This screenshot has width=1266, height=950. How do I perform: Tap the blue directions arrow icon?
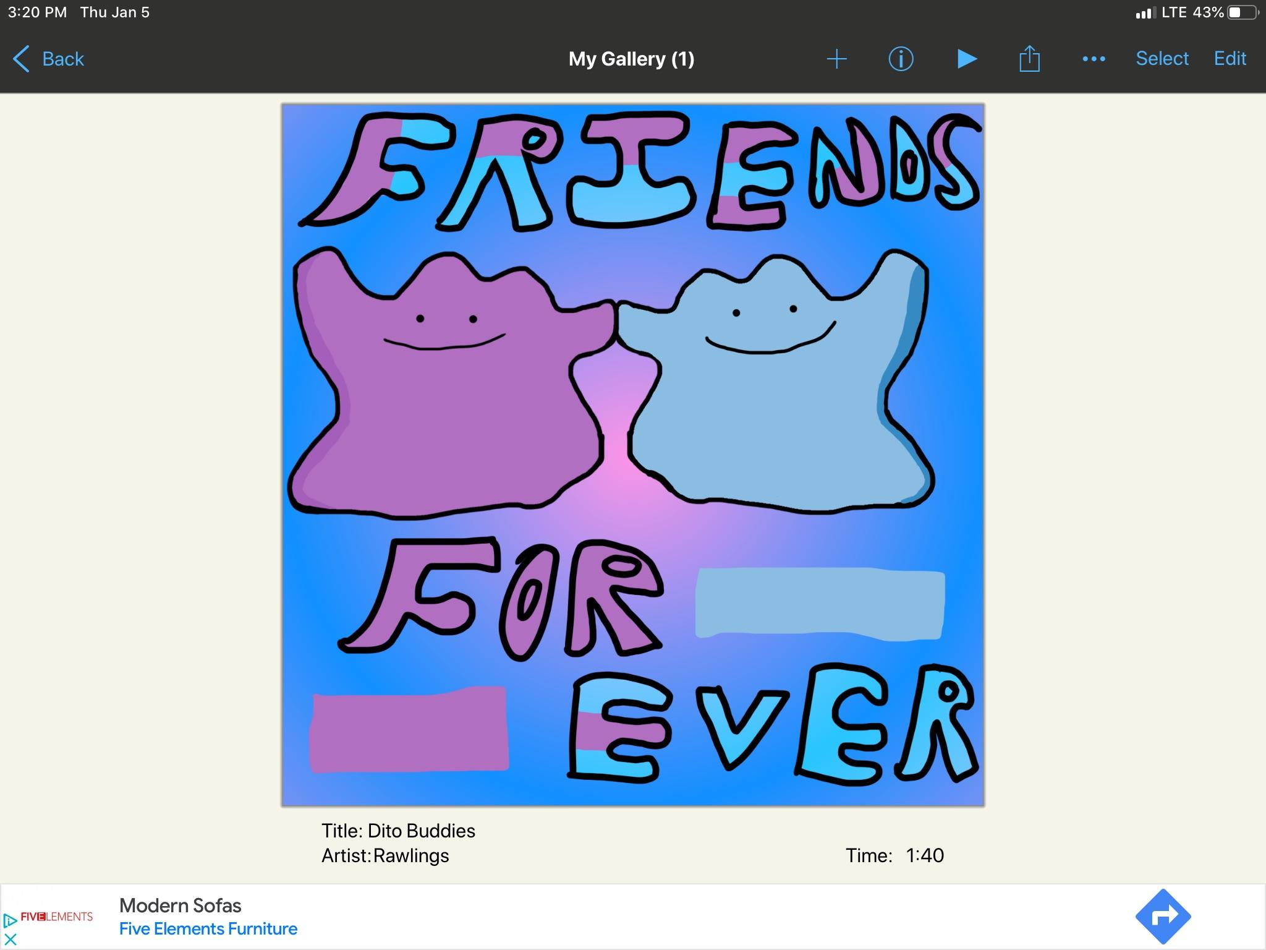[x=1163, y=916]
